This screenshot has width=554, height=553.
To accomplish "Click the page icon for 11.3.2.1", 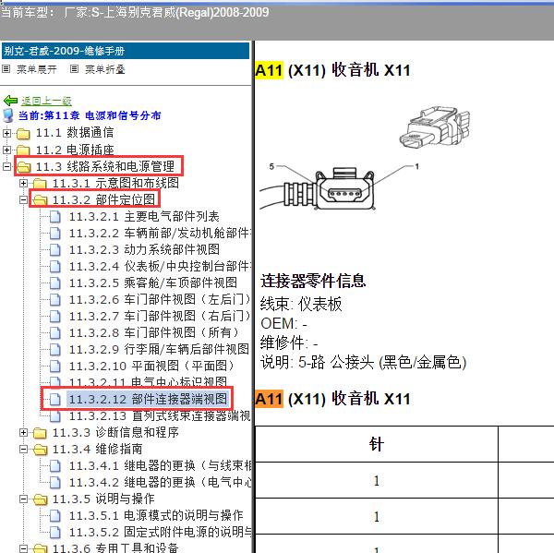I will coord(55,217).
